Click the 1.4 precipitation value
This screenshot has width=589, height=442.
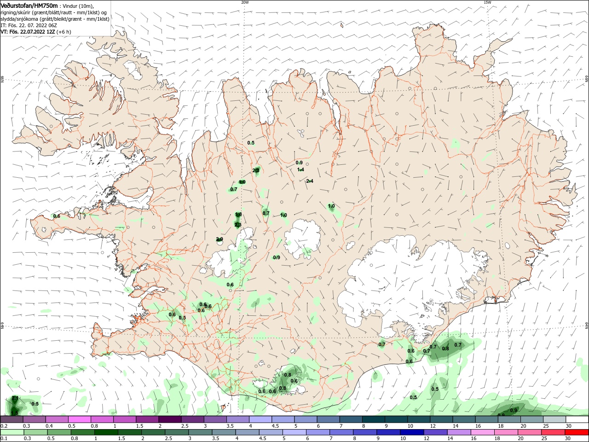(x=300, y=170)
